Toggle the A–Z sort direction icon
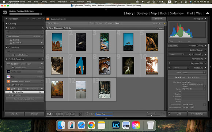The image size is (212, 132). tap(87, 114)
